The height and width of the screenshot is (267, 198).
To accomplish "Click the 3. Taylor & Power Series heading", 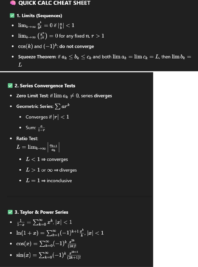I will tap(42, 212).
